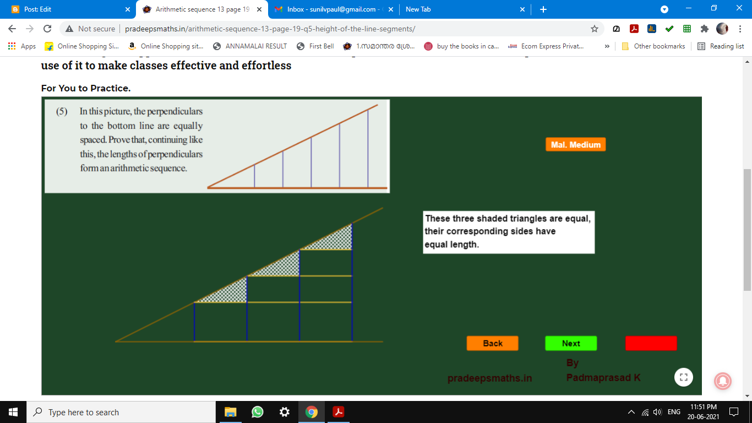The image size is (752, 423).
Task: Click the 'For You to Practice.' heading
Action: tap(86, 88)
